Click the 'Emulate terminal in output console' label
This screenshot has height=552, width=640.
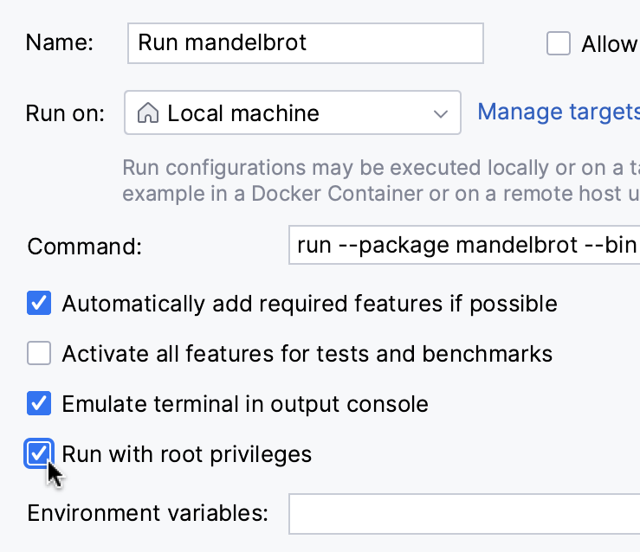tap(245, 404)
